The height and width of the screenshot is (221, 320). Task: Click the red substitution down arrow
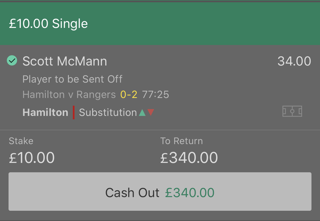tap(151, 112)
